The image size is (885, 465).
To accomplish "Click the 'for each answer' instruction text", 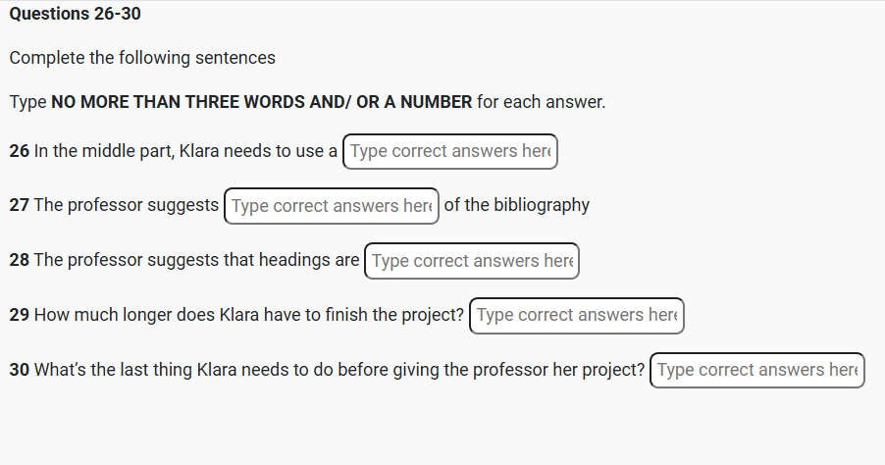I will [541, 102].
